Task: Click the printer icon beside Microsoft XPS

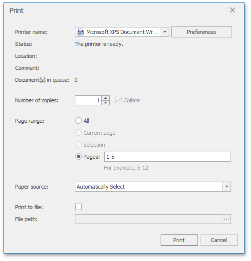Action: tap(80, 32)
